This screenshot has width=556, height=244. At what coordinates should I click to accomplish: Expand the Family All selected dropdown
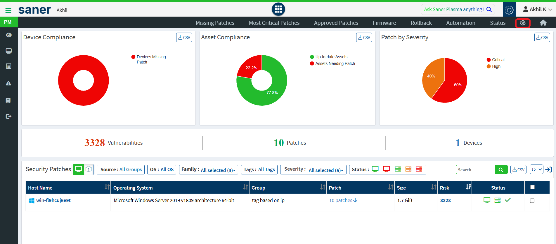[x=218, y=170]
